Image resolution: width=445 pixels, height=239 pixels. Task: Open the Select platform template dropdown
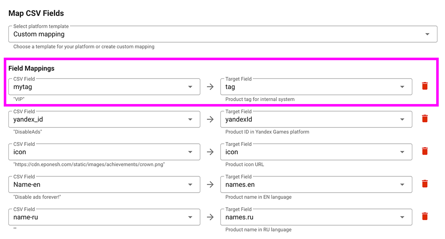click(x=220, y=34)
